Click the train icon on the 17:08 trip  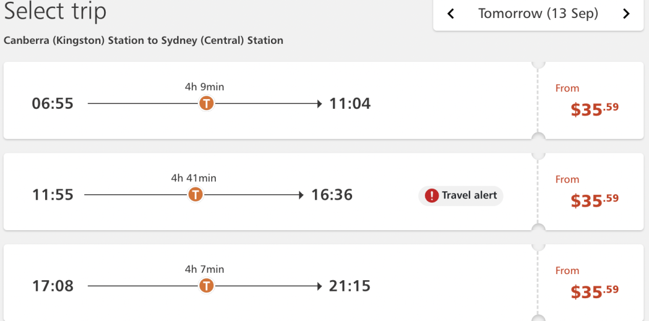tap(206, 286)
